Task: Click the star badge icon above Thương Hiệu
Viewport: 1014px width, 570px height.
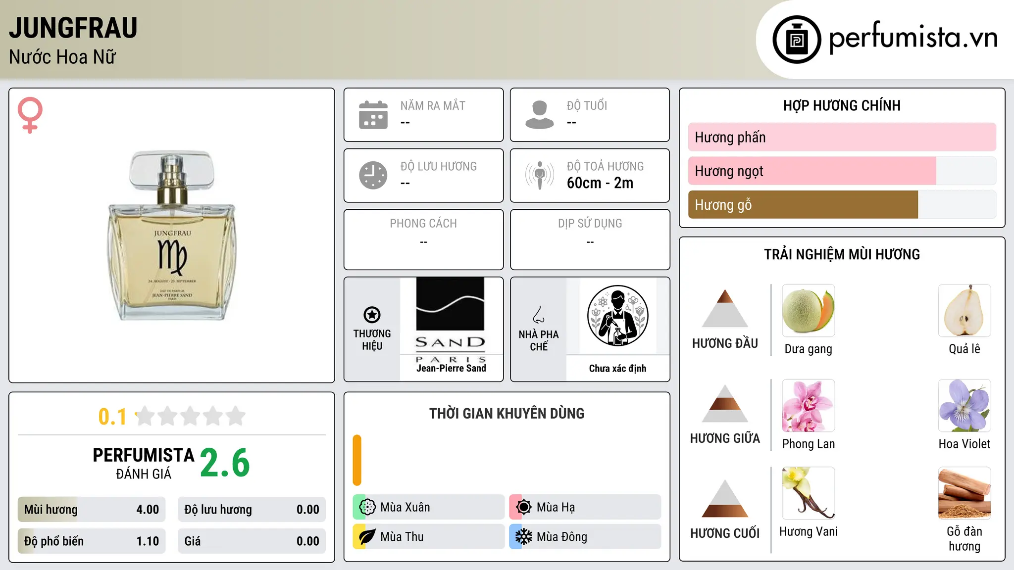Action: tap(372, 315)
